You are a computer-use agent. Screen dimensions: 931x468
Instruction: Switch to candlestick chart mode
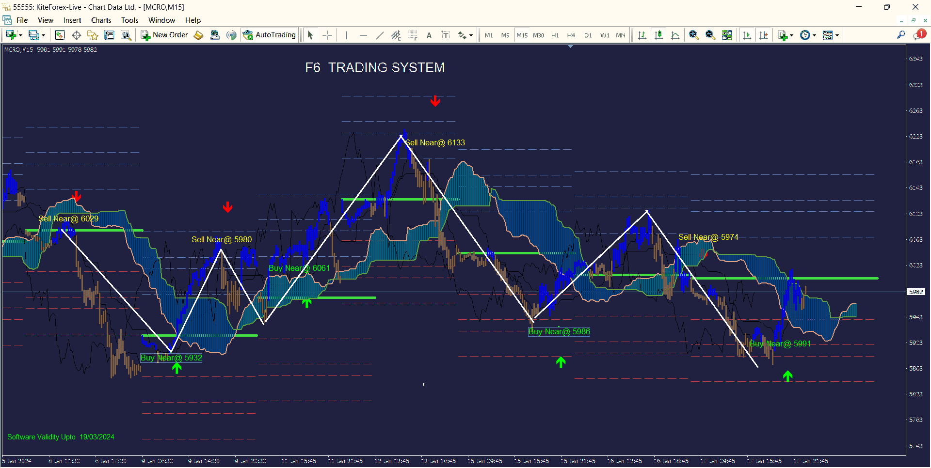[x=658, y=35]
